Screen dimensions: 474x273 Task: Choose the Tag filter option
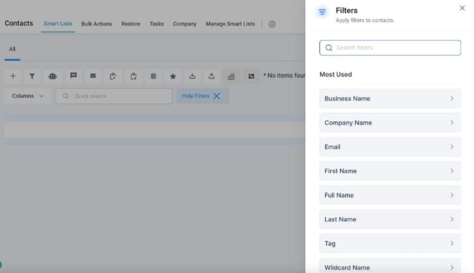(390, 243)
